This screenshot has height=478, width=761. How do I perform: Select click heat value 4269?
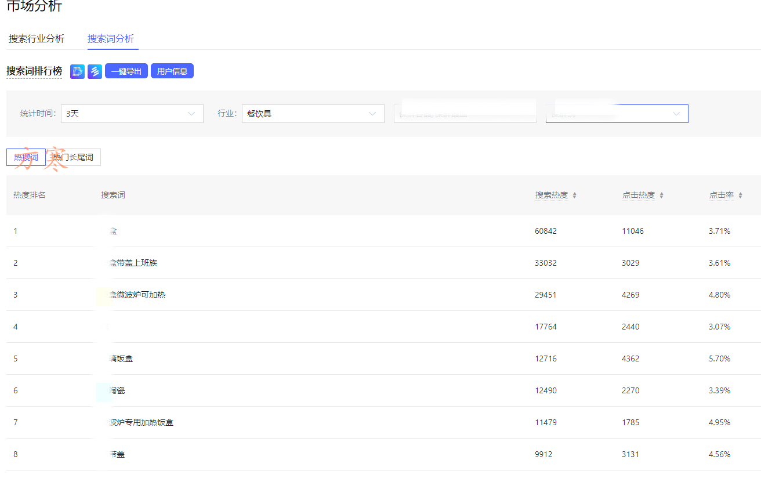point(630,295)
